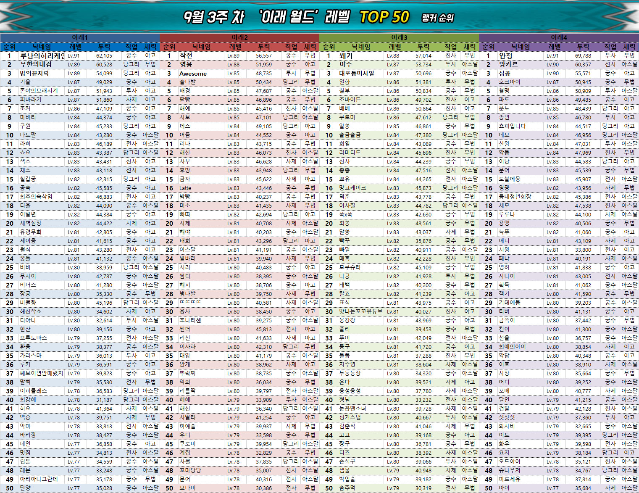Open the 이래3 server header
The width and height of the screenshot is (639, 493).
point(399,37)
